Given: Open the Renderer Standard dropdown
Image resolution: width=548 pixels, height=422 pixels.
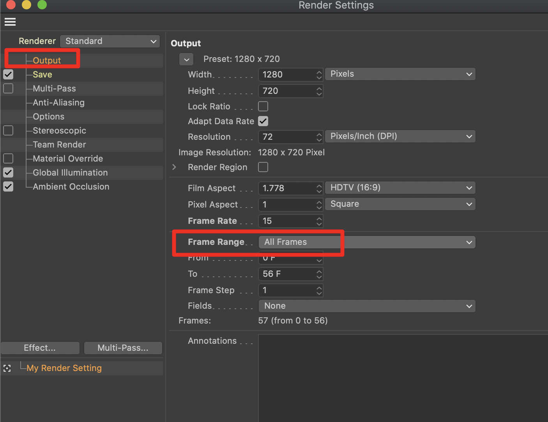Looking at the screenshot, I should (110, 41).
